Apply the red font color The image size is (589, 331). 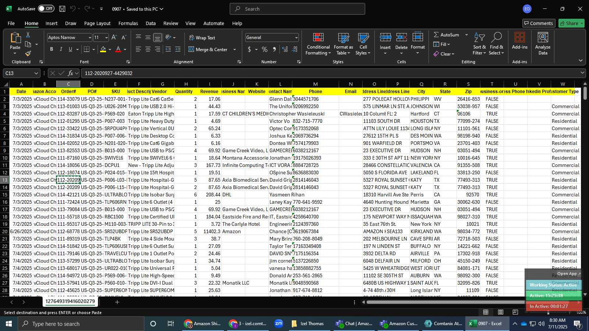[118, 49]
